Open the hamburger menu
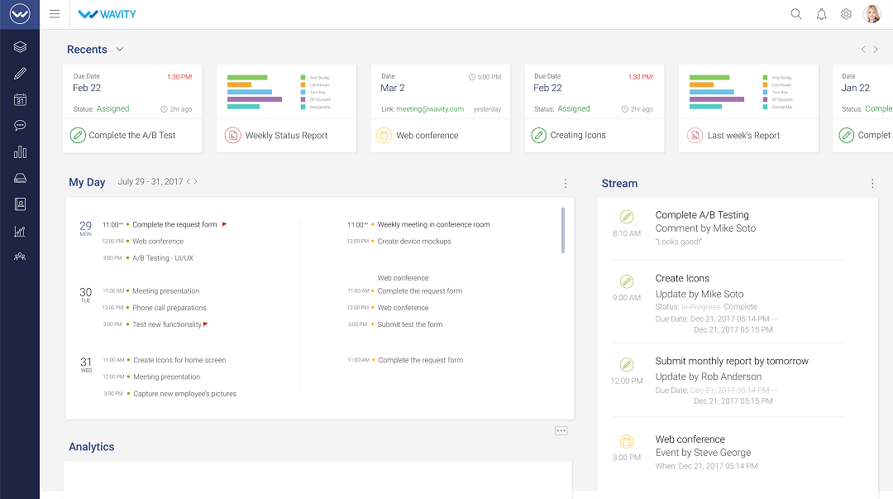 (x=55, y=14)
